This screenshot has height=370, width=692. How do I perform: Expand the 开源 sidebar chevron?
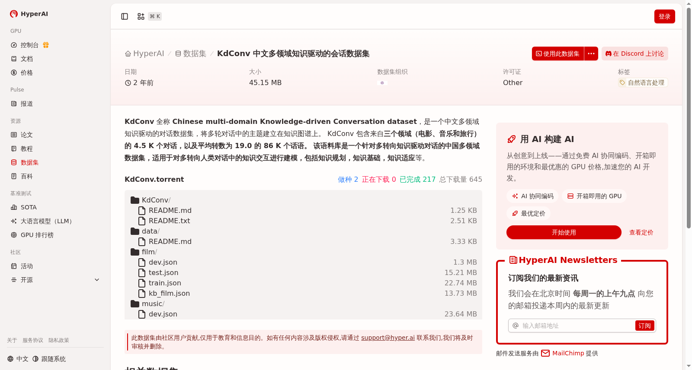97,280
